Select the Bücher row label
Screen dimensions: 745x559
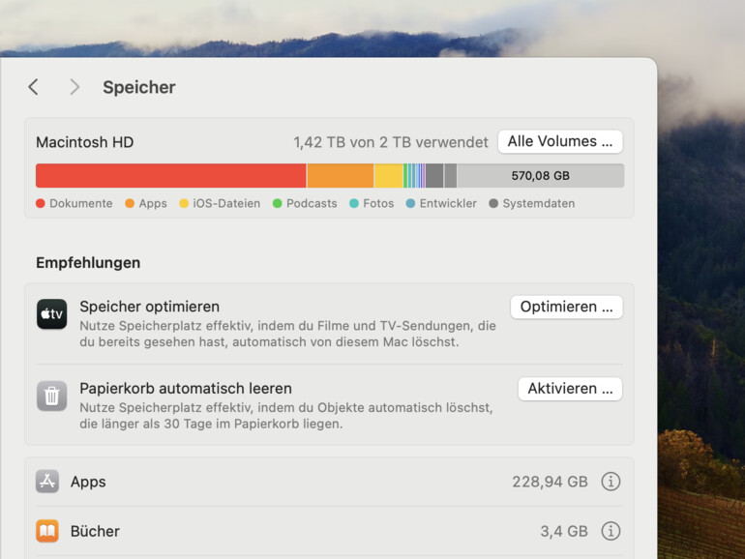tap(95, 531)
